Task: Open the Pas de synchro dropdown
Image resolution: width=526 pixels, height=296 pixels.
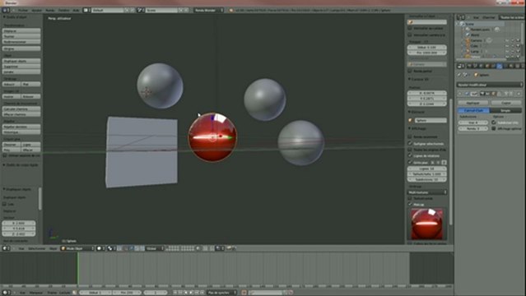Action: 221,293
